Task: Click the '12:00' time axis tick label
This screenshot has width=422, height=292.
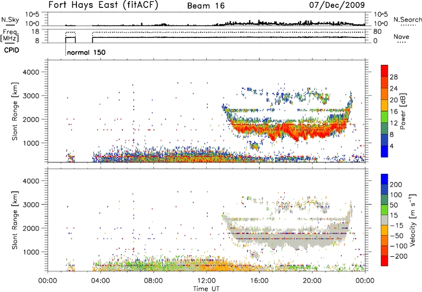Action: (x=206, y=281)
